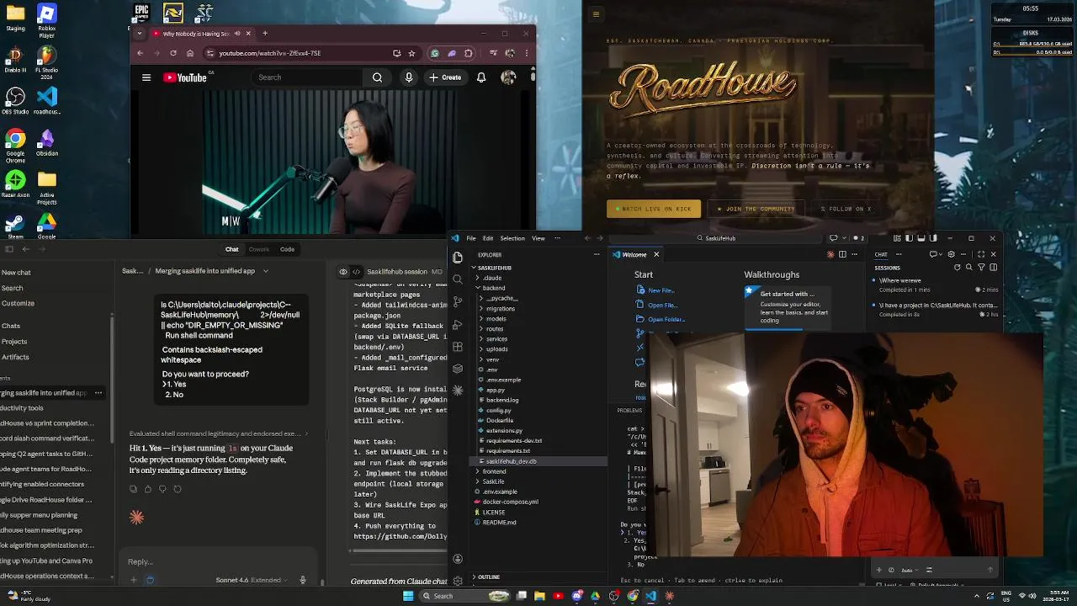Click thumbs up under Claude's reply
Viewport: 1077px width, 606px height.
point(148,489)
